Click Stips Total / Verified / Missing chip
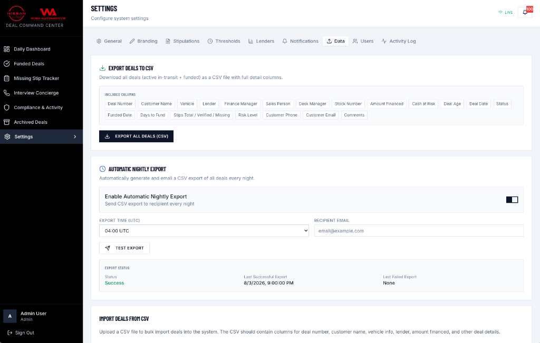Image resolution: width=540 pixels, height=343 pixels. click(201, 115)
